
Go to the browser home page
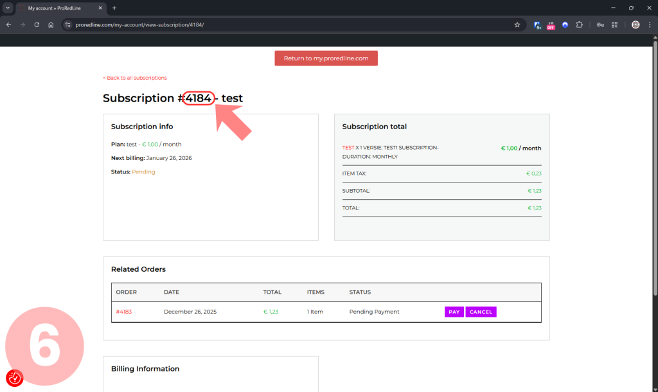[x=51, y=25]
